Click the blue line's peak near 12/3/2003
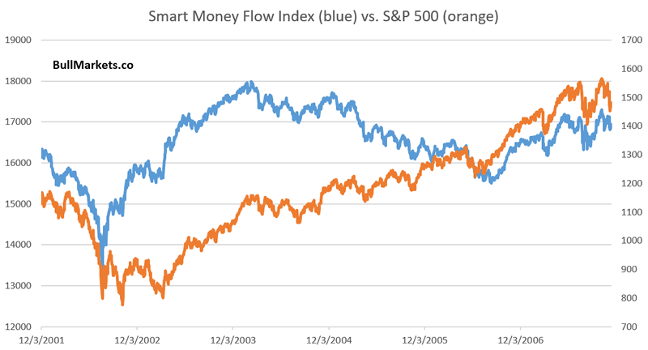Screen dimensions: 648x350 tap(250, 83)
